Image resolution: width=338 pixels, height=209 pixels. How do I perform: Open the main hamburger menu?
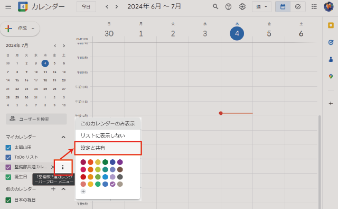click(8, 7)
